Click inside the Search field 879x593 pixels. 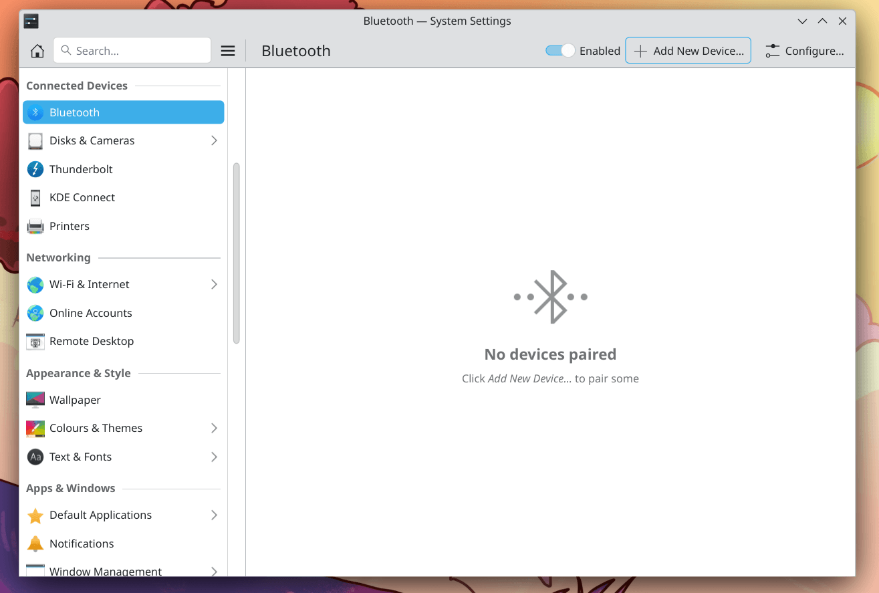(x=132, y=50)
